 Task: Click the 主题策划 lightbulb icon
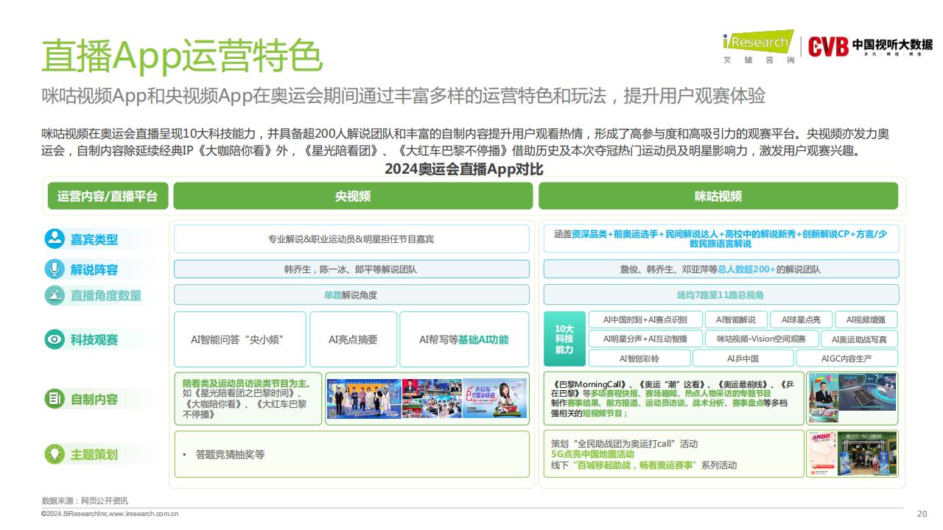point(55,454)
